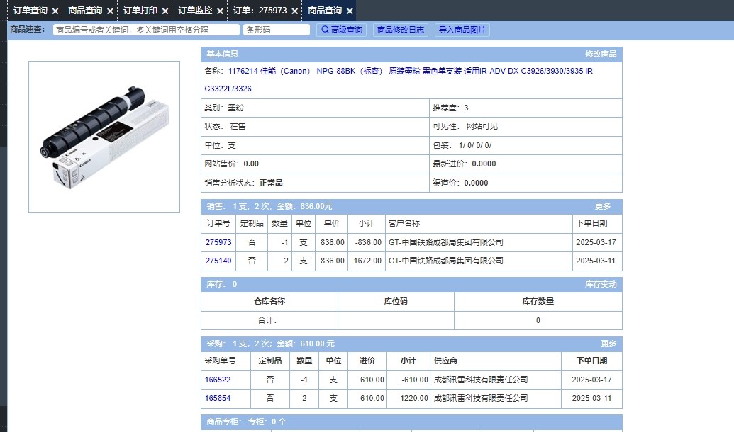
Task: Close the active 商品查询 tab on the right
Action: [x=350, y=11]
